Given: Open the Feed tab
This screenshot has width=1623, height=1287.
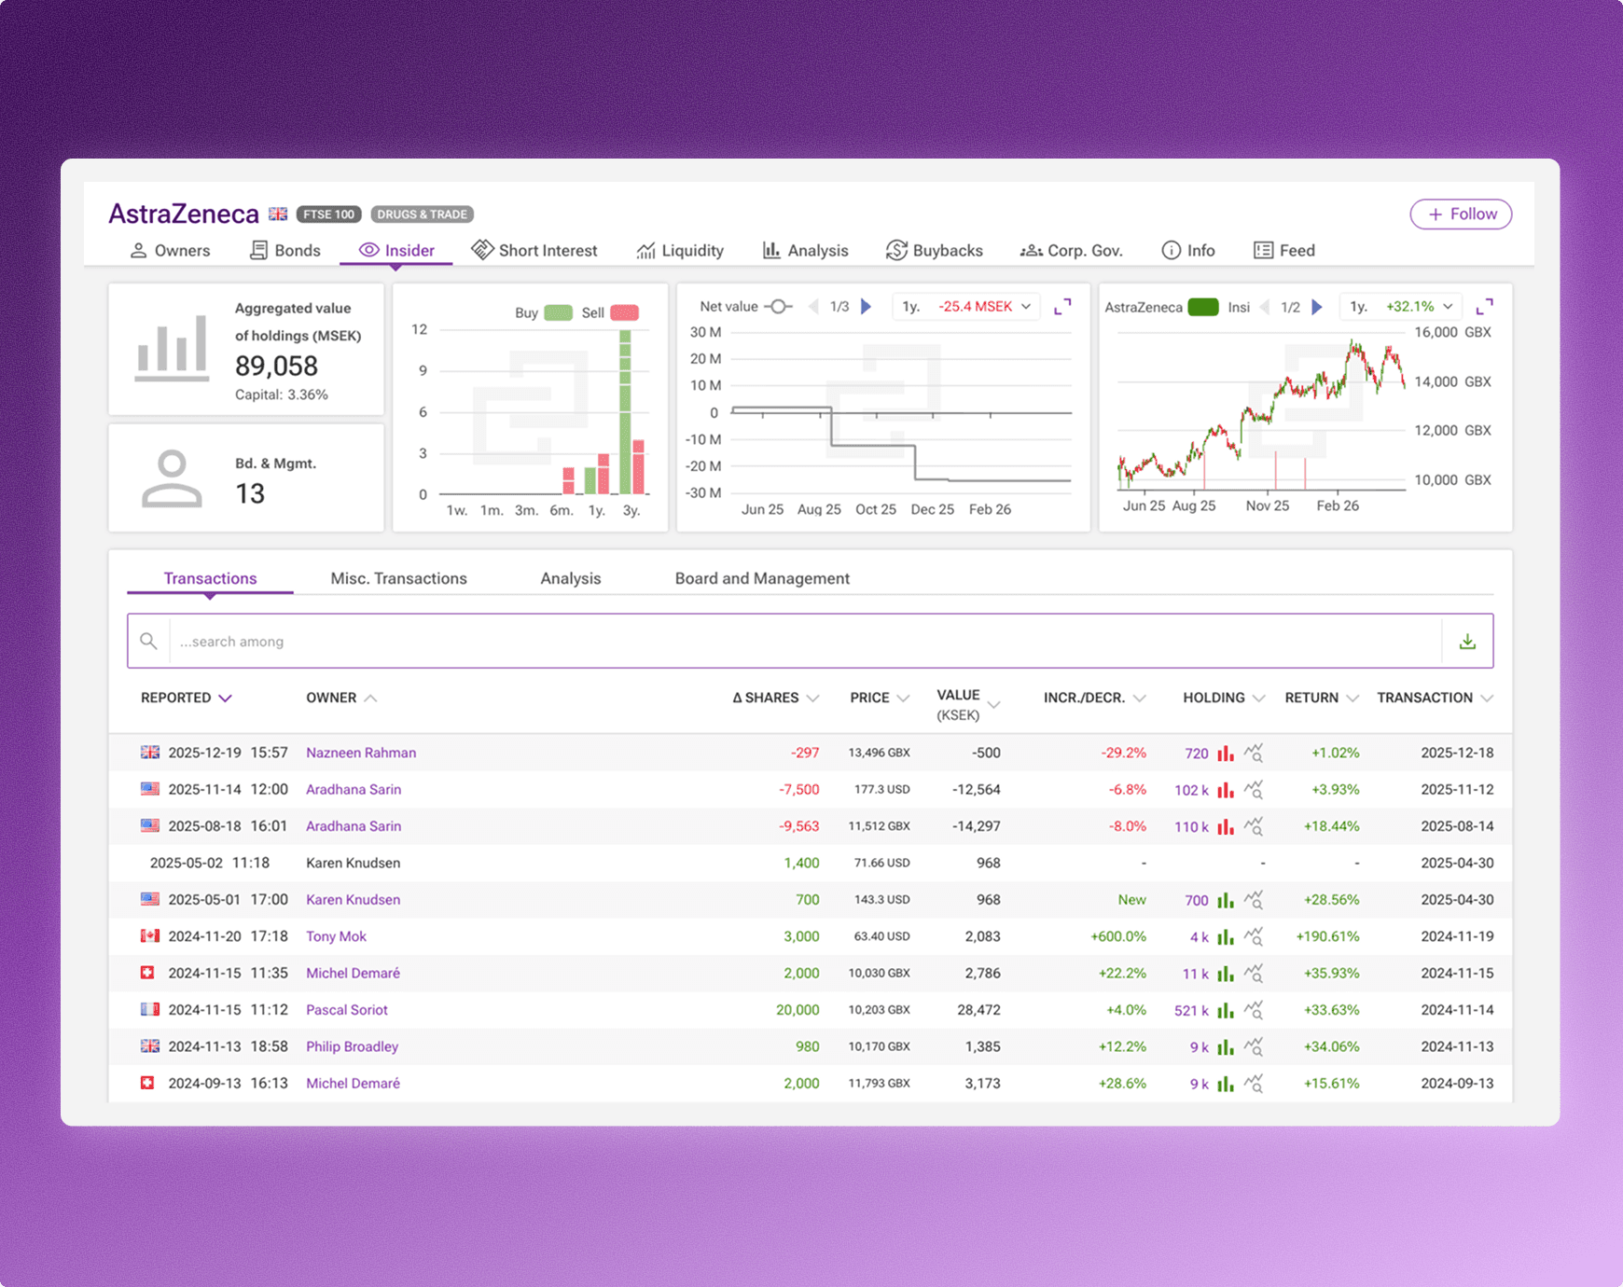Looking at the screenshot, I should coord(1284,250).
